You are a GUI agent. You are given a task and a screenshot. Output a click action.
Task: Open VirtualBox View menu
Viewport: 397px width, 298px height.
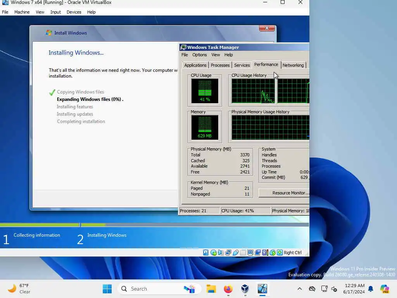[40, 12]
